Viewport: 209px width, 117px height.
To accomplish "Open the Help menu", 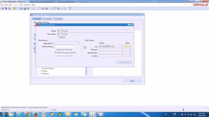I will tap(33, 5).
